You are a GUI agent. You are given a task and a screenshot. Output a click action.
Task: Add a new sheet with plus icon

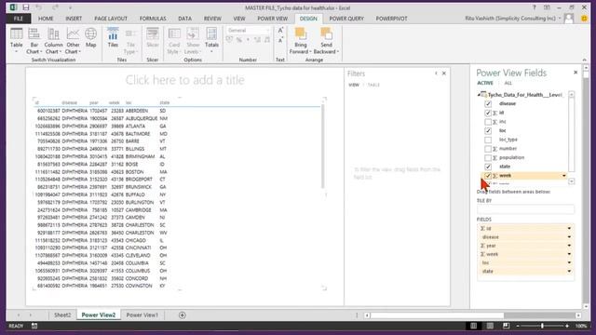click(x=183, y=315)
